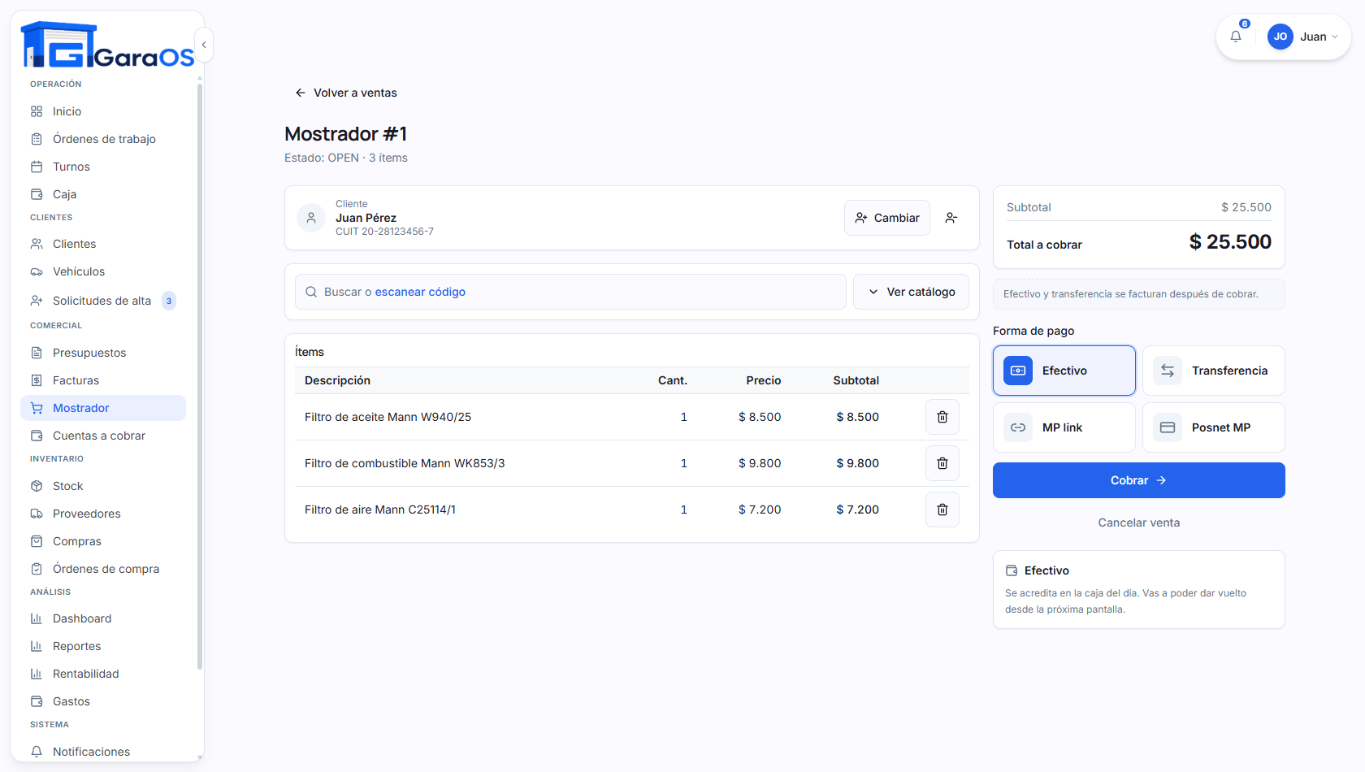Click price $ 9.800 in Precio column
The height and width of the screenshot is (772, 1365).
(x=760, y=463)
